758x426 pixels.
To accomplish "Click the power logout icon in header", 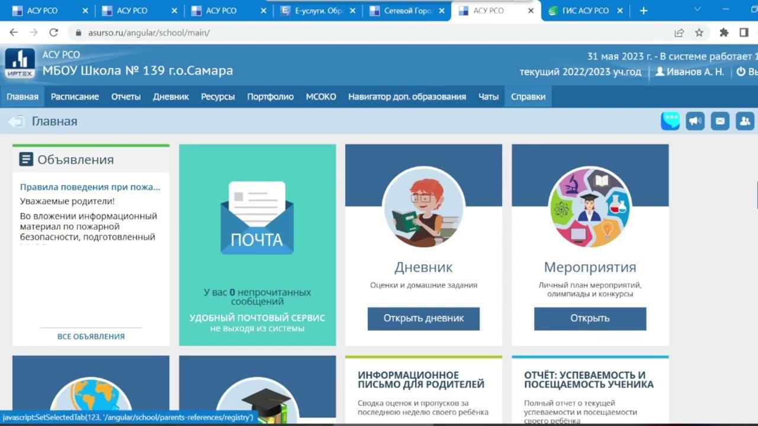I will (741, 72).
